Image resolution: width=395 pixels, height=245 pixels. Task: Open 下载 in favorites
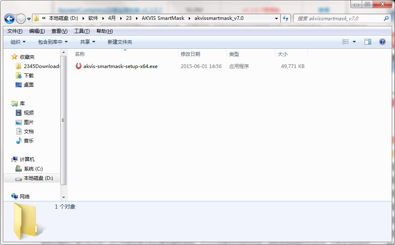click(28, 76)
